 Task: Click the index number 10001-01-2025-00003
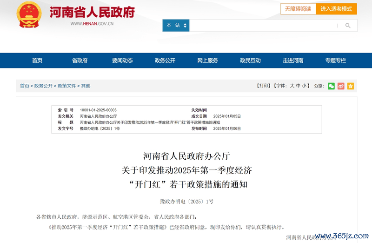pos(98,110)
